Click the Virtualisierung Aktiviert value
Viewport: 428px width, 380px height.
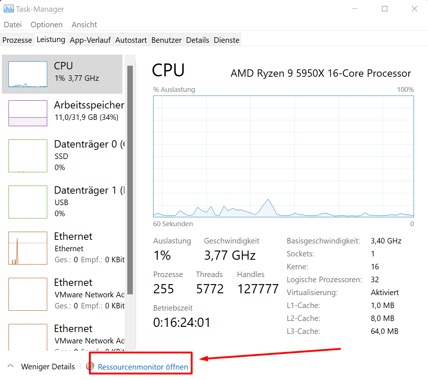[x=384, y=292]
